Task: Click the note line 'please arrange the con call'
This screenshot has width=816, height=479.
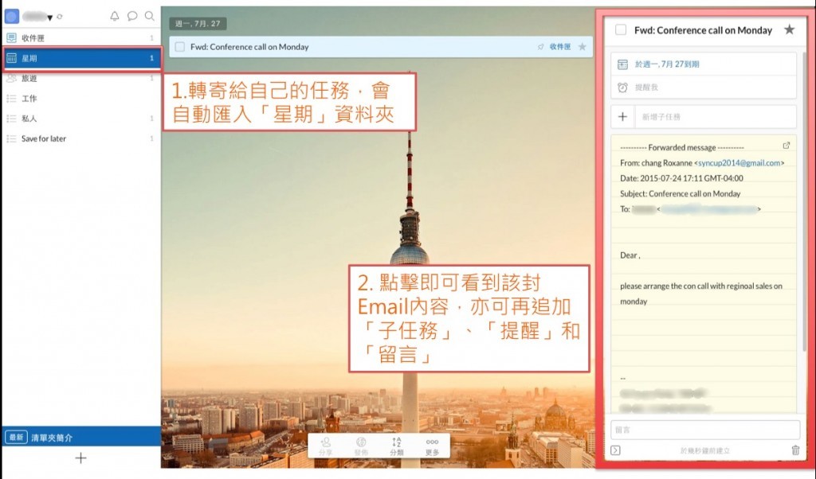Action: click(701, 286)
